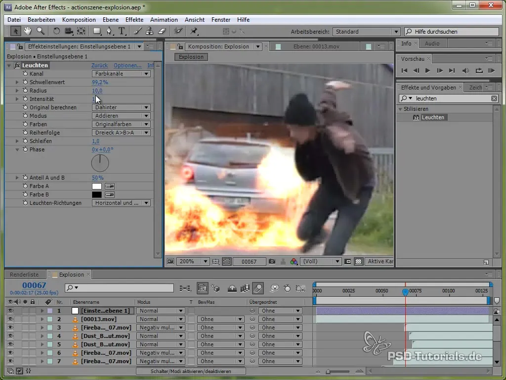Open the Arbeitsbereich Standard dropdown

pyautogui.click(x=366, y=32)
